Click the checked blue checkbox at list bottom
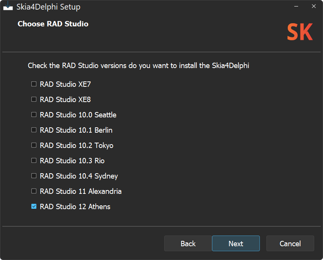The height and width of the screenshot is (260, 323). [x=34, y=206]
